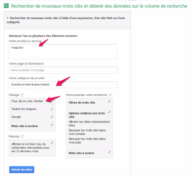
Task: Open the 'Votre catégorie de produit' field
Action: coord(63,85)
